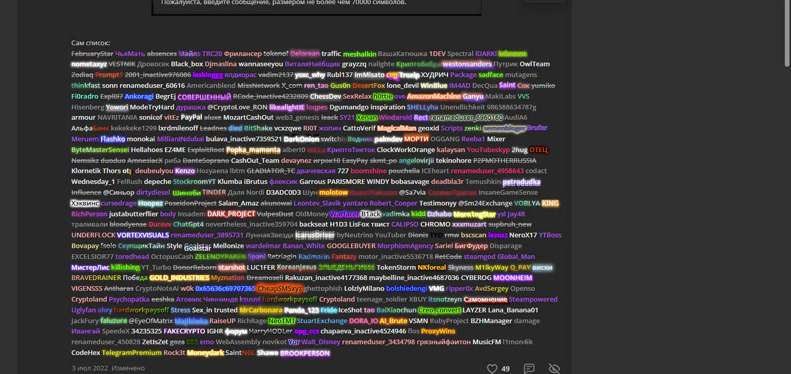
Task: Open user profile molotow
Action: 333,193
